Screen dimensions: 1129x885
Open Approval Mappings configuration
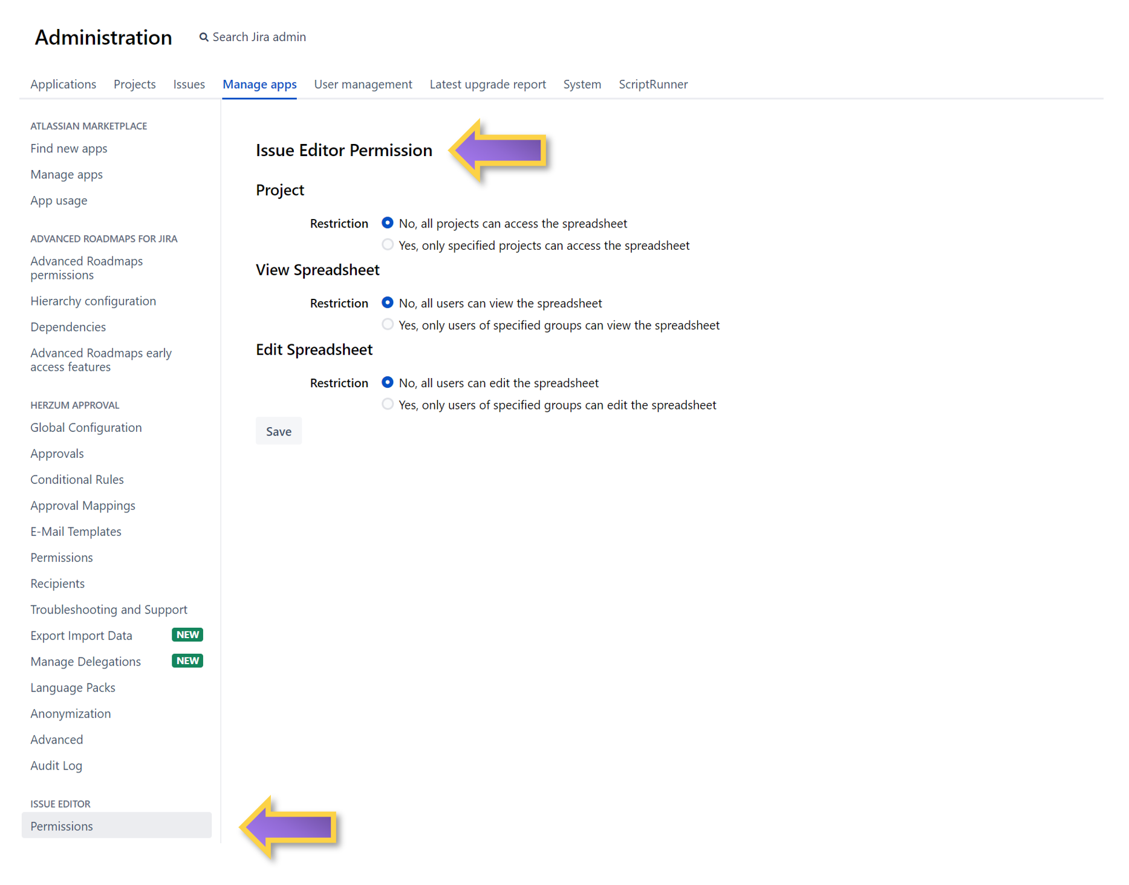coord(82,505)
